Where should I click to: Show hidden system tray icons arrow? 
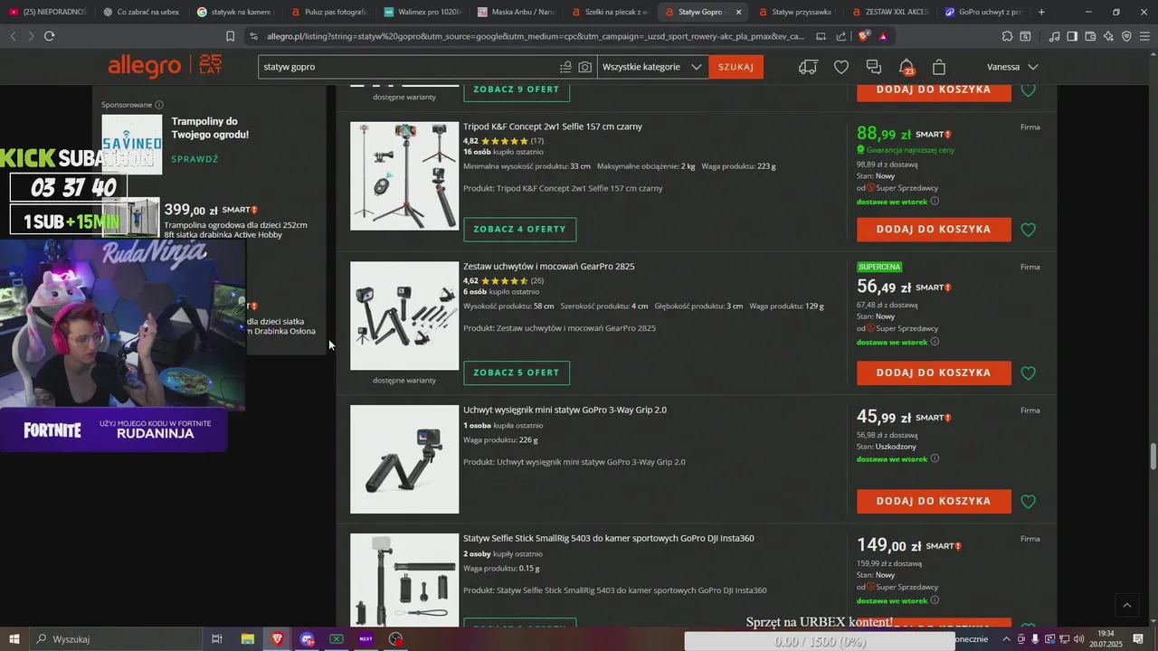click(x=1005, y=639)
